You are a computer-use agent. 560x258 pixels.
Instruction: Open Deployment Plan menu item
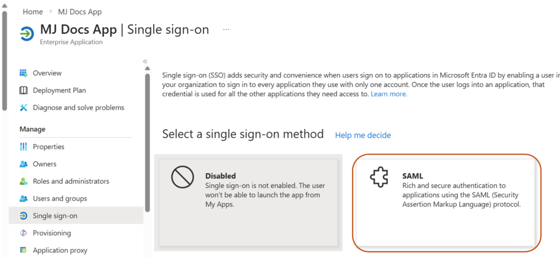click(x=59, y=90)
